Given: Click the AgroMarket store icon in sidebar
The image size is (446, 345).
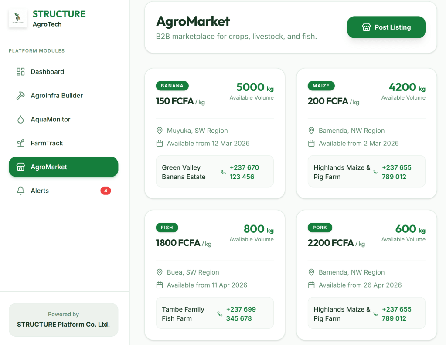Looking at the screenshot, I should tap(20, 167).
